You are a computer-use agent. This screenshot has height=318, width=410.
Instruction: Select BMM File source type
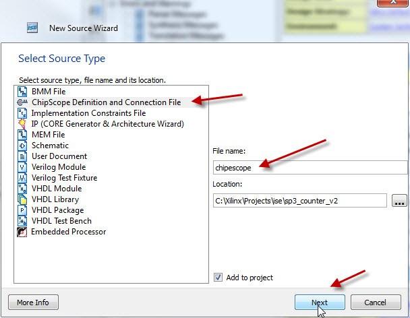click(x=49, y=92)
